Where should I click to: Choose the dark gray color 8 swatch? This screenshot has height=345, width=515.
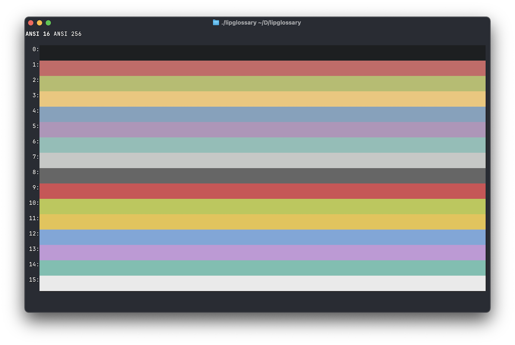pyautogui.click(x=262, y=176)
